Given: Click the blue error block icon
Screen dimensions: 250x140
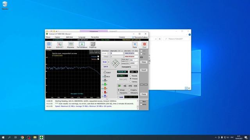Looking at the screenshot, I should pyautogui.click(x=105, y=96).
